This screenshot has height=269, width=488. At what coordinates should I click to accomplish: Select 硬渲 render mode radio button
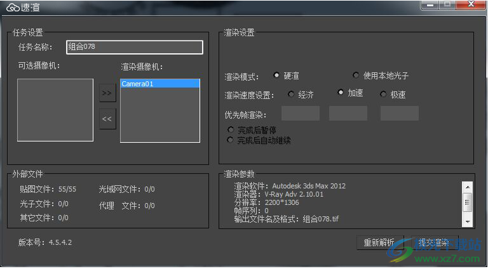click(276, 75)
